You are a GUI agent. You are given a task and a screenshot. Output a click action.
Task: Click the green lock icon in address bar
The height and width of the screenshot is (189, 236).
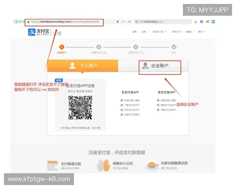pyautogui.click(x=28, y=22)
